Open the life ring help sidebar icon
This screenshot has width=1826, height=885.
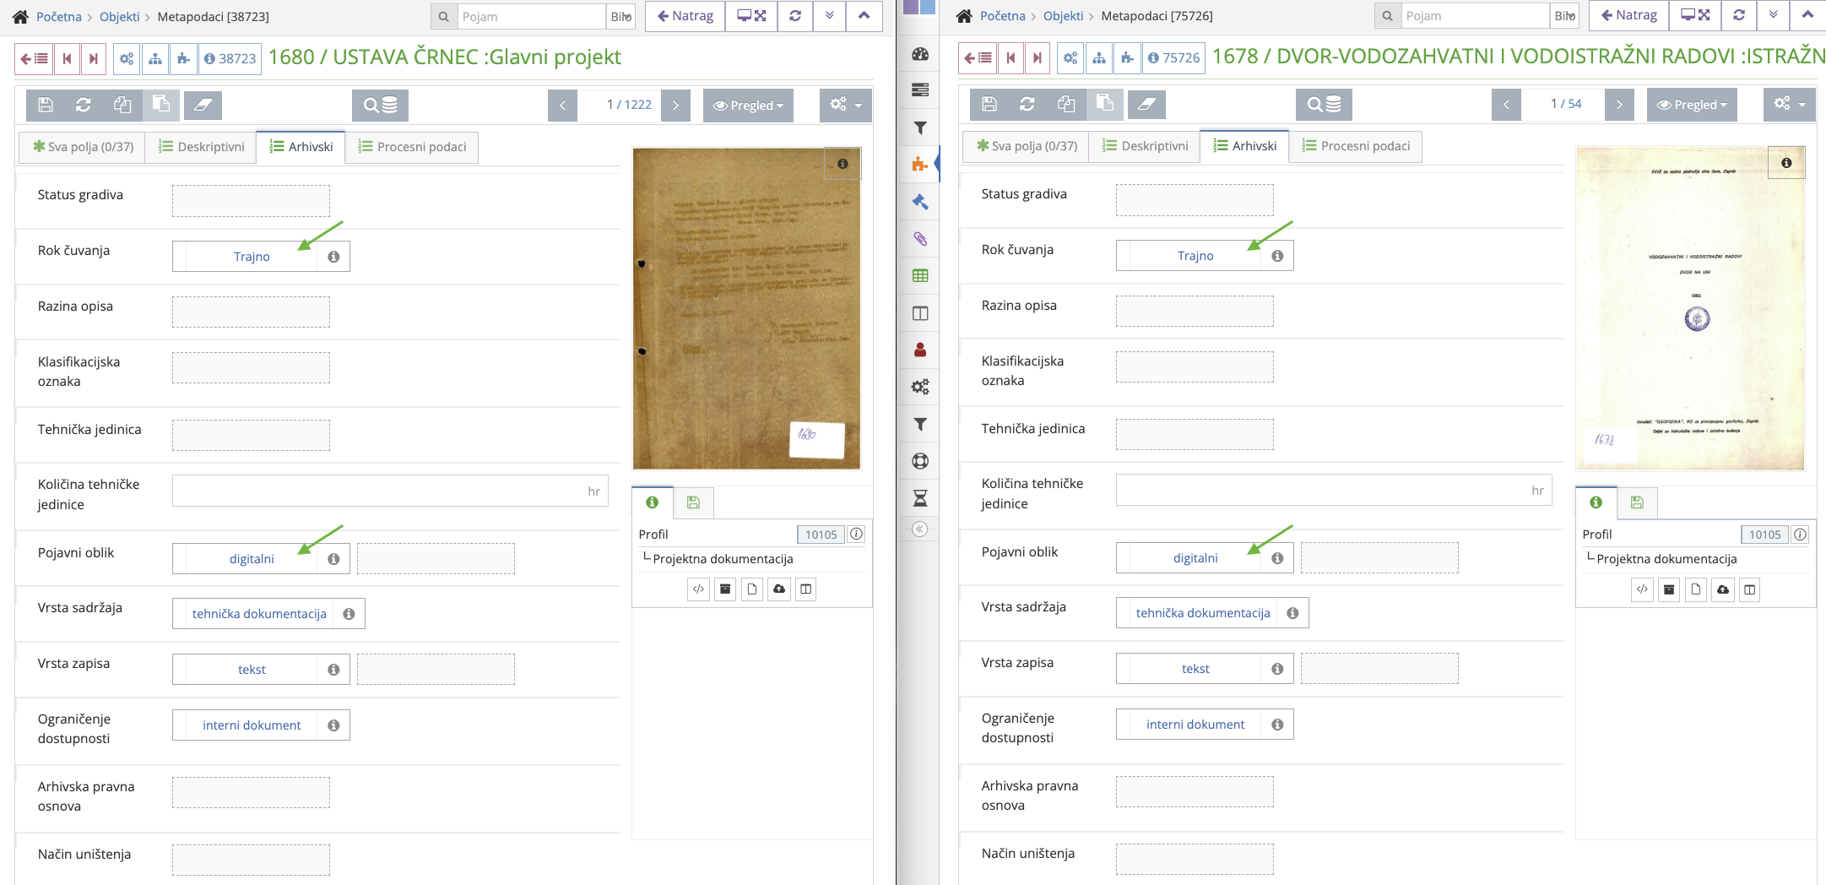(920, 461)
